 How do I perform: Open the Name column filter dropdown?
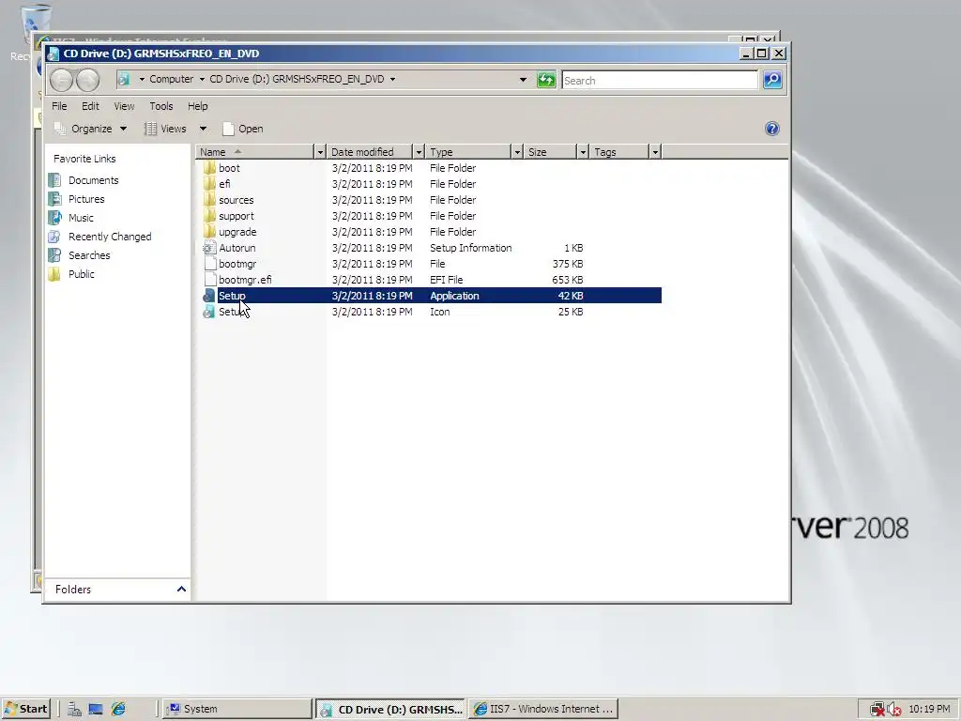point(320,151)
